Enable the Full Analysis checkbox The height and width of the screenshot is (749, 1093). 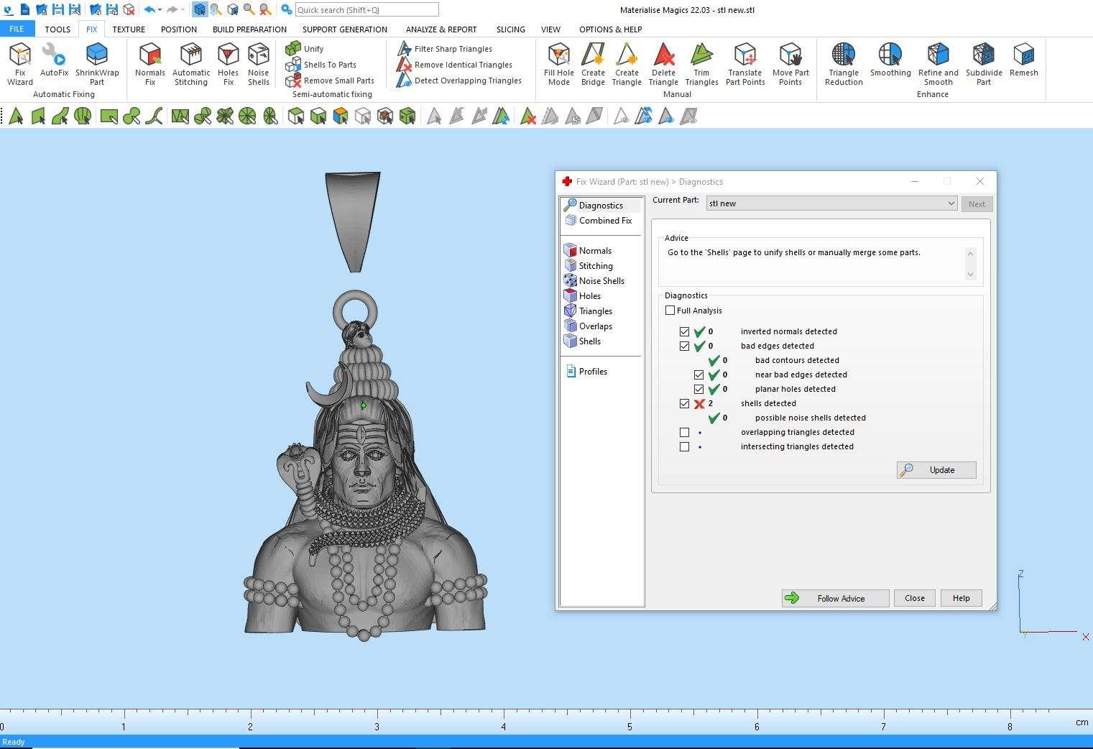click(670, 311)
